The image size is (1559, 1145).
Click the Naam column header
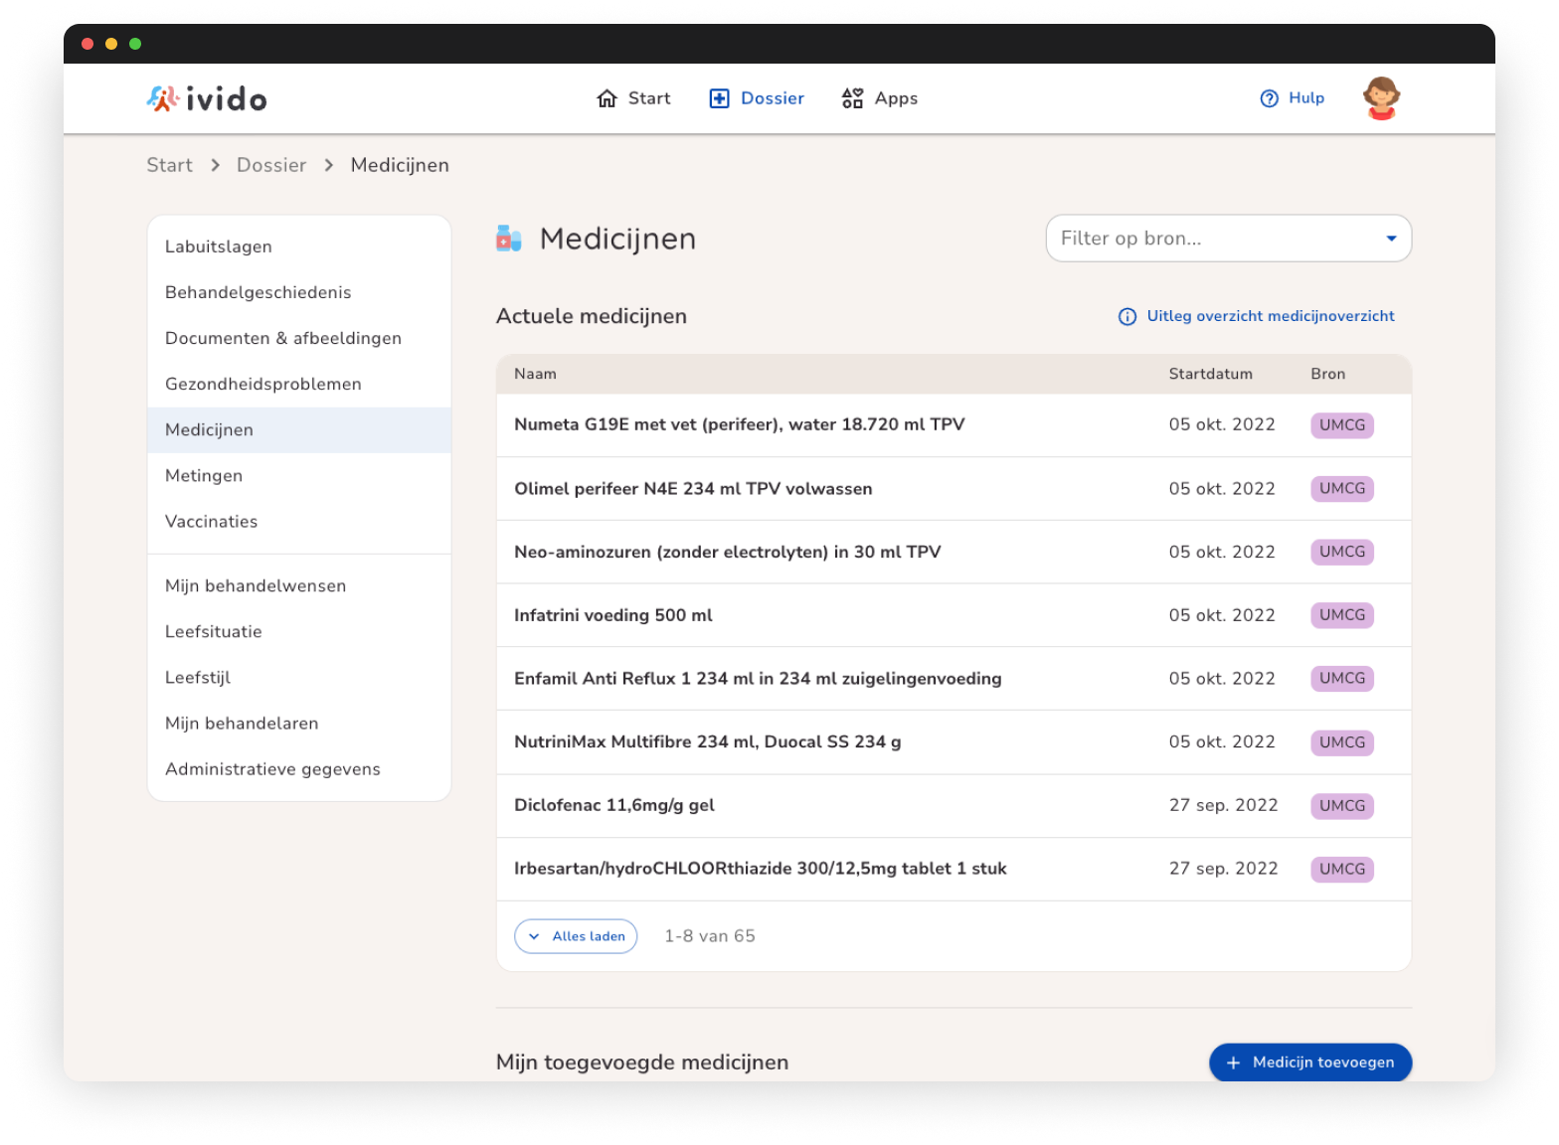point(535,374)
